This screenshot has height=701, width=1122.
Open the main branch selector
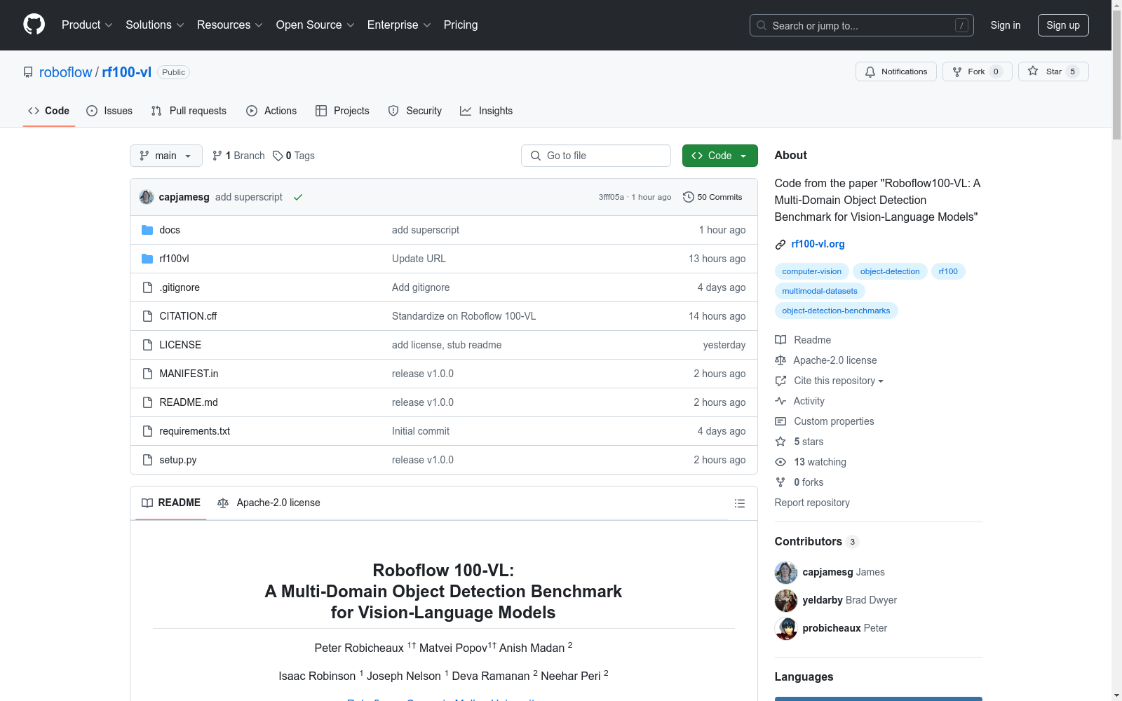(166, 156)
